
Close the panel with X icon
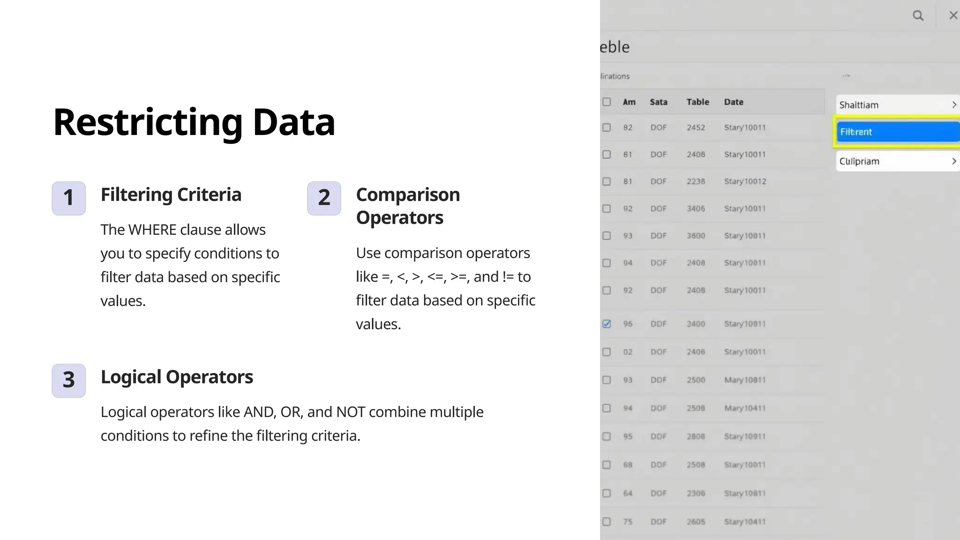pos(953,15)
